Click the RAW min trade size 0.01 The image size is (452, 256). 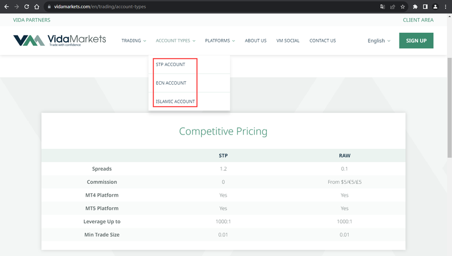[x=345, y=235]
